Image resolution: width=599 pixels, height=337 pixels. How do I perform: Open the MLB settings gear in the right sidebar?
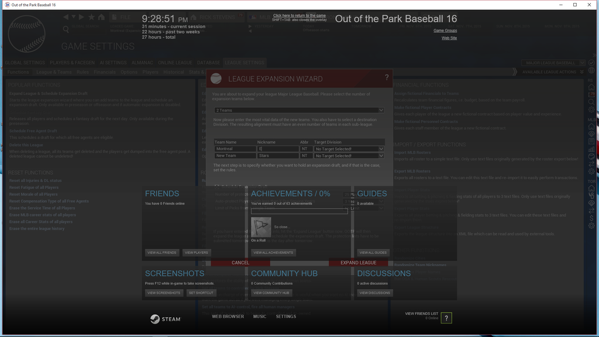click(x=591, y=170)
